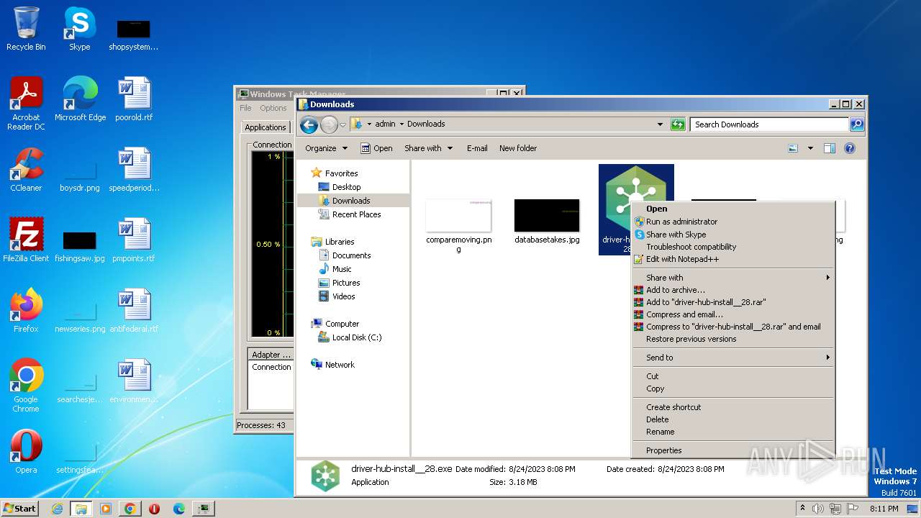Click the Chrome icon in the taskbar
The height and width of the screenshot is (518, 921).
tap(130, 509)
